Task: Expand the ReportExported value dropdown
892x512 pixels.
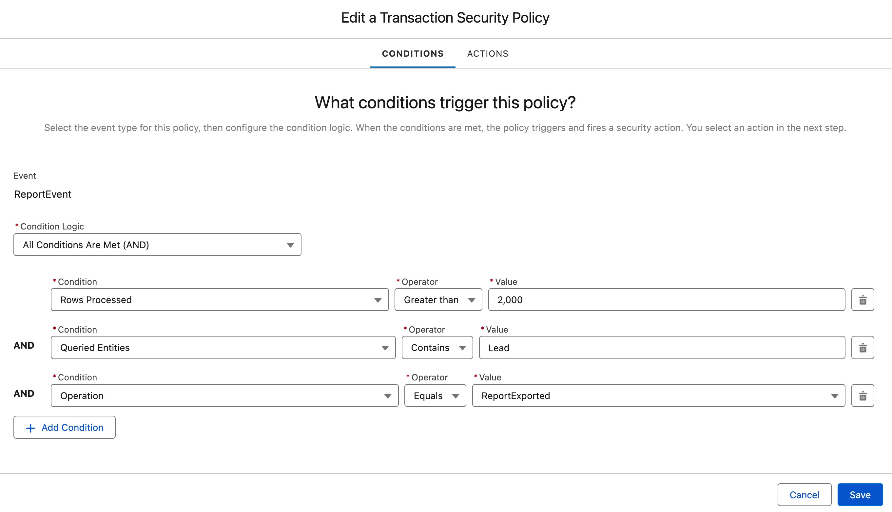Action: coord(658,395)
